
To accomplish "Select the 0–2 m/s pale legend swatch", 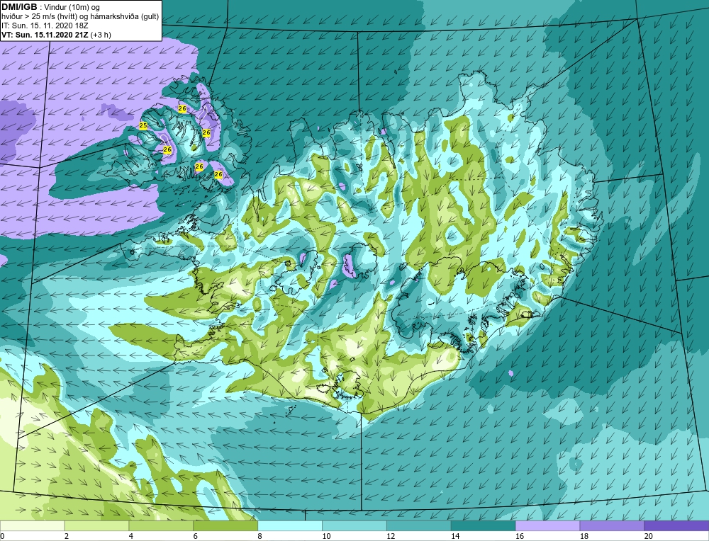I will pos(32,526).
